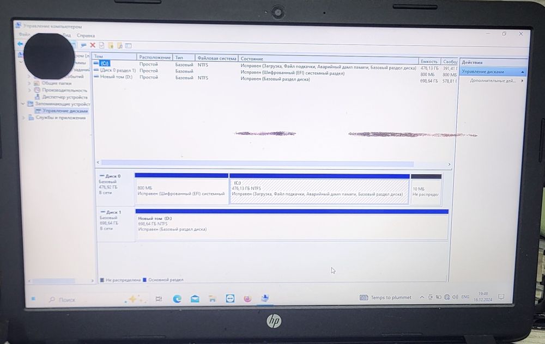Open Microsoft Edge from the taskbar
This screenshot has height=344, width=545.
point(177,298)
